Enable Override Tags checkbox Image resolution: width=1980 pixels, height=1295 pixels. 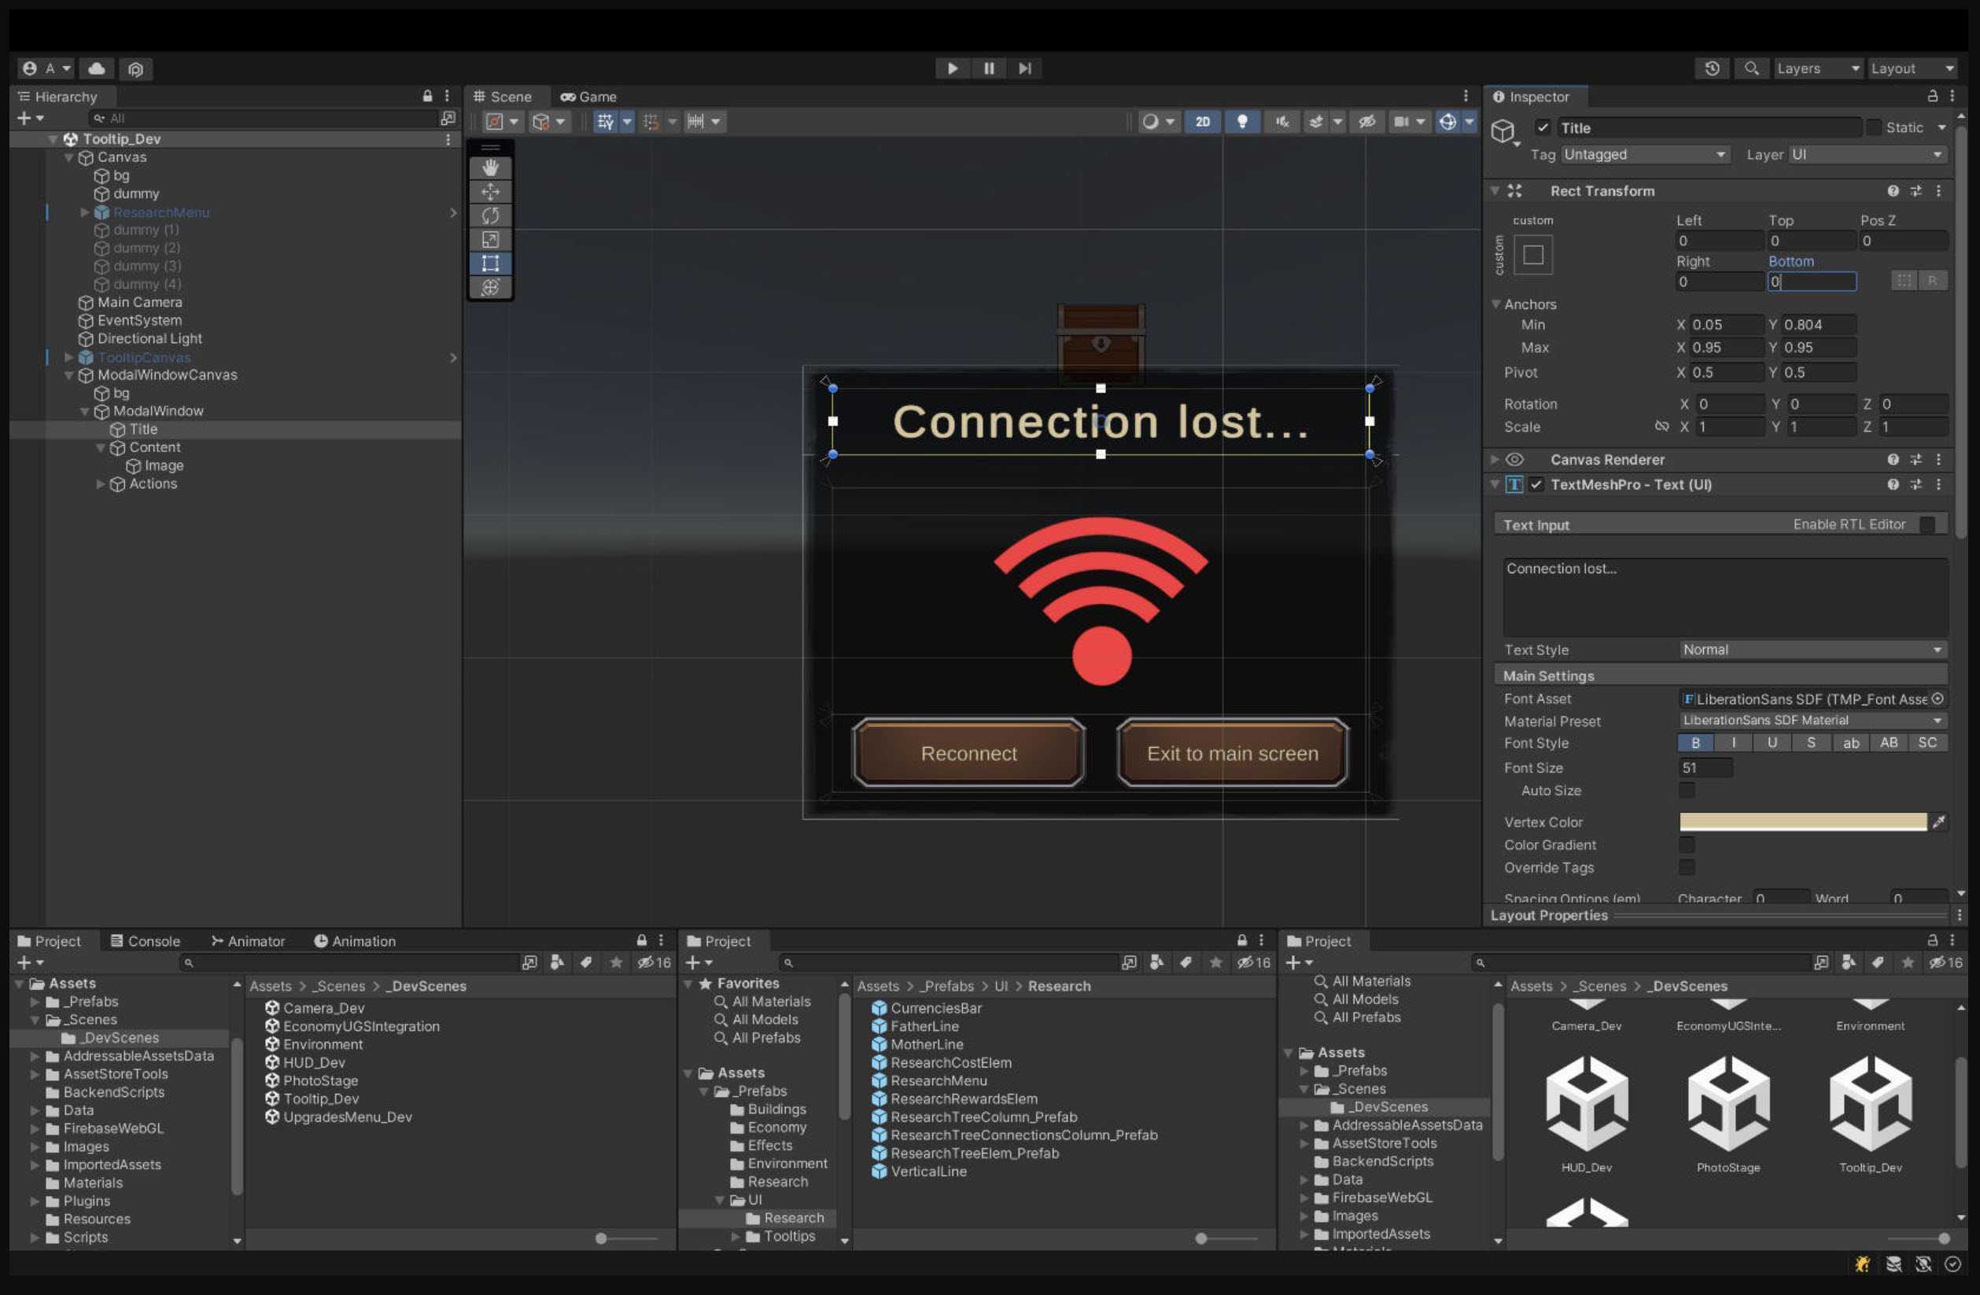1687,867
